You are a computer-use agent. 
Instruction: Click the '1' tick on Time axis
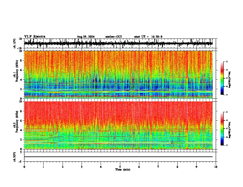[x=43, y=167]
